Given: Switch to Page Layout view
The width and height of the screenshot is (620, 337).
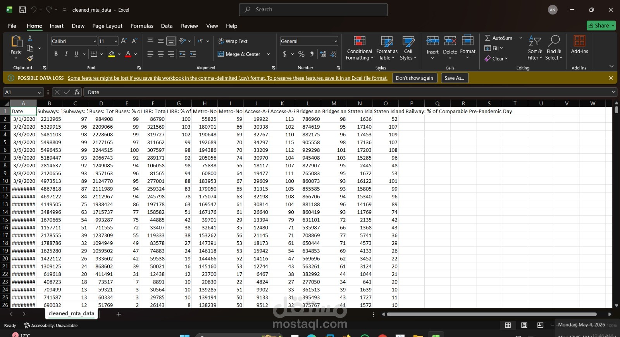Looking at the screenshot, I should coord(524,325).
